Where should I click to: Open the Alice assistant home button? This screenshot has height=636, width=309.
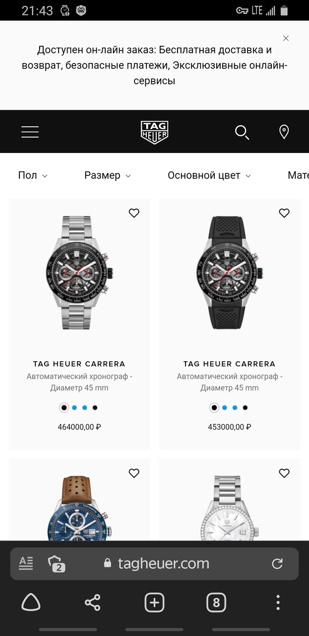[x=31, y=603]
